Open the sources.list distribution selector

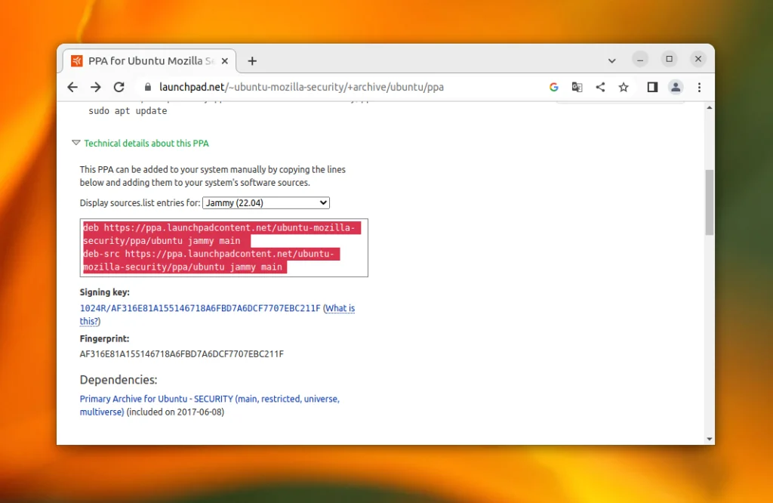(x=265, y=202)
